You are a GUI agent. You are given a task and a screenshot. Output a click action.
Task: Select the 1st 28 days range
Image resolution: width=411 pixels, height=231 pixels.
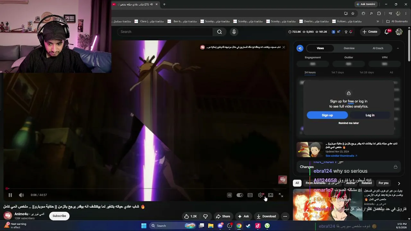tap(367, 73)
